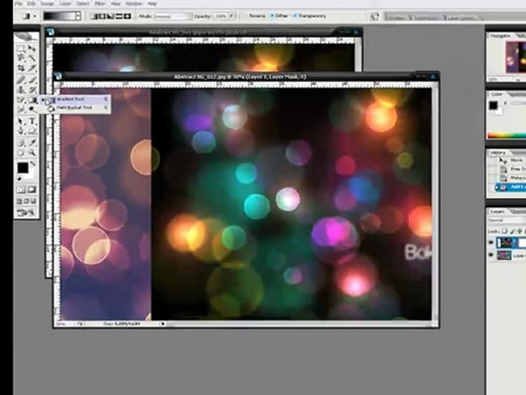526x395 pixels.
Task: Select the Hand tool
Action: [x=21, y=153]
